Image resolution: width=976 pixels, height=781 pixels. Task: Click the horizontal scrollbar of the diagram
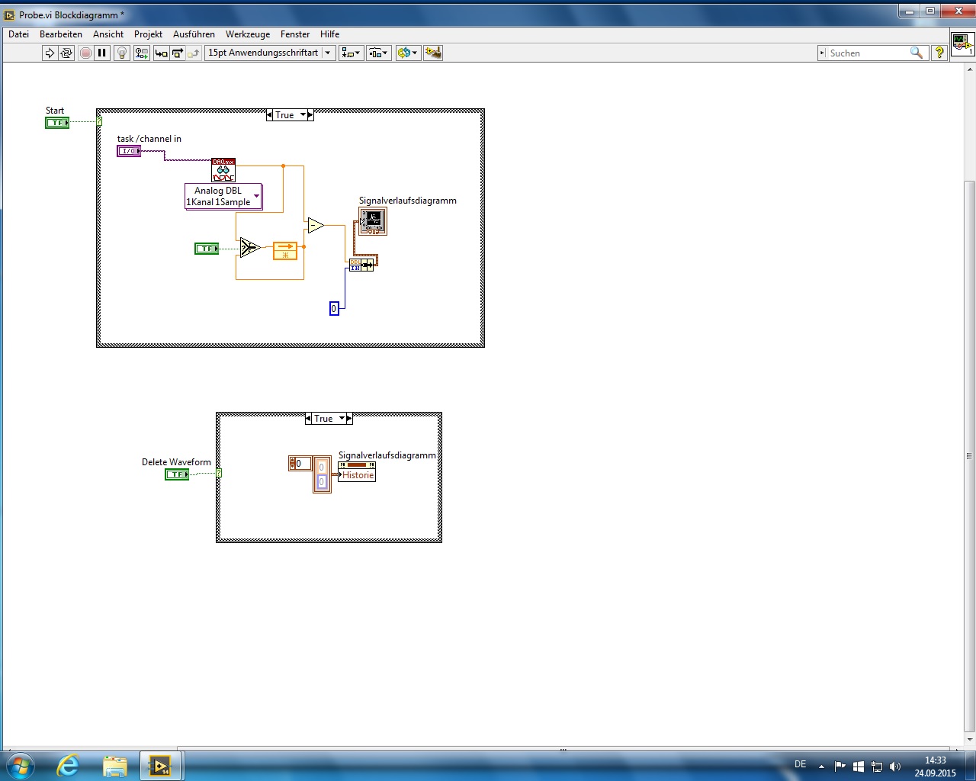click(563, 749)
